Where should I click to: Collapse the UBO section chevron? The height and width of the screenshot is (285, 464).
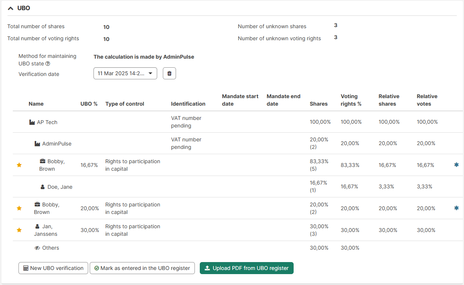[11, 8]
